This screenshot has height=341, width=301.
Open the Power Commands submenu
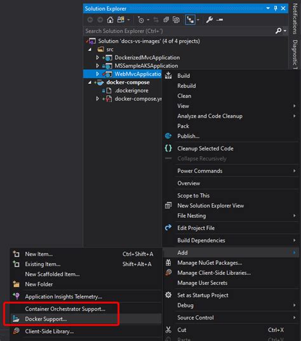[231, 171]
